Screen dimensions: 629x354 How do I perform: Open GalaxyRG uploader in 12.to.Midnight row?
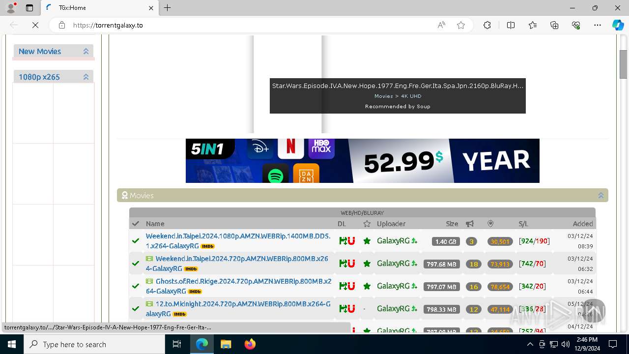[x=393, y=309]
